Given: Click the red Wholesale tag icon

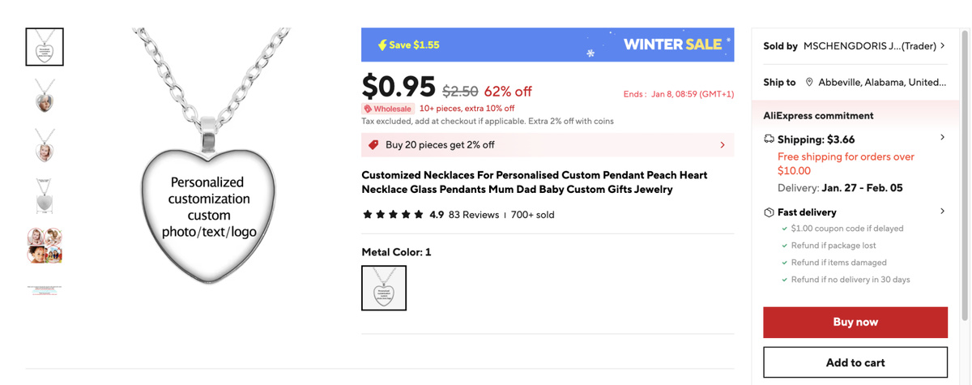Looking at the screenshot, I should coord(368,109).
